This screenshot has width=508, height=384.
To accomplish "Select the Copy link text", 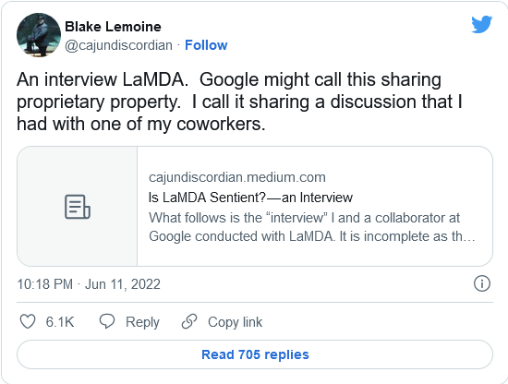I will point(235,322).
